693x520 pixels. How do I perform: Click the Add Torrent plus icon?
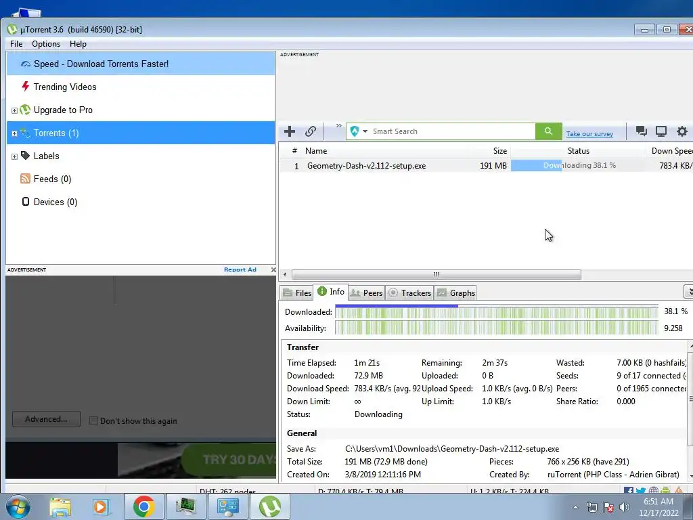[290, 131]
